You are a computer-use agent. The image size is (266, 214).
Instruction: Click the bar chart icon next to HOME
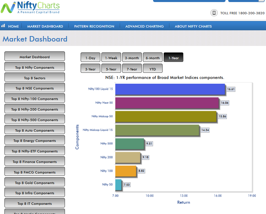tap(3, 26)
